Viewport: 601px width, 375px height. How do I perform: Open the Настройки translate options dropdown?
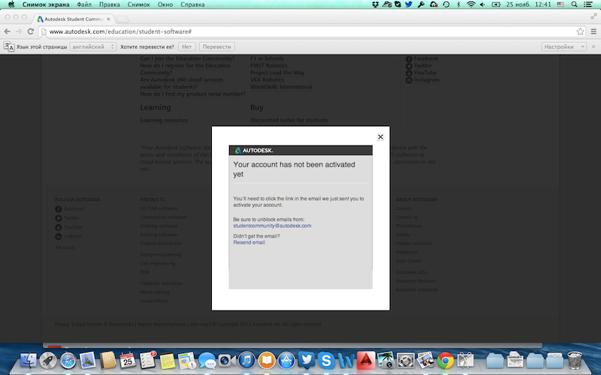tap(563, 46)
